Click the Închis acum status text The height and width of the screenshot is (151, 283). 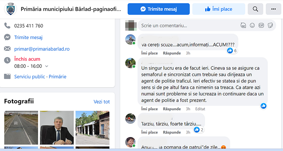point(27,59)
